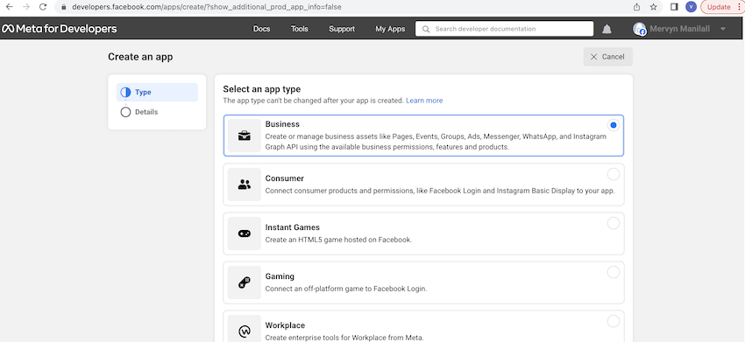Click in the developer documentation search field

pos(504,29)
